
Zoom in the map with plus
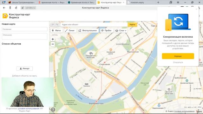[53, 39]
